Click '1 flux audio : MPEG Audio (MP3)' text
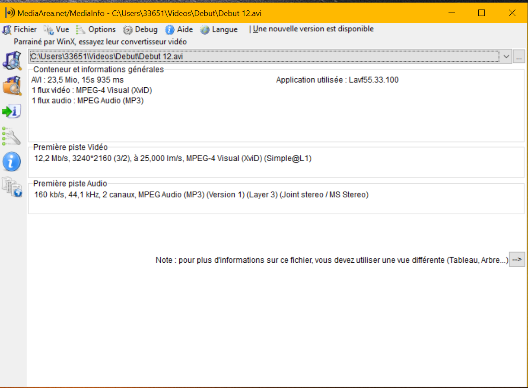 pyautogui.click(x=88, y=101)
